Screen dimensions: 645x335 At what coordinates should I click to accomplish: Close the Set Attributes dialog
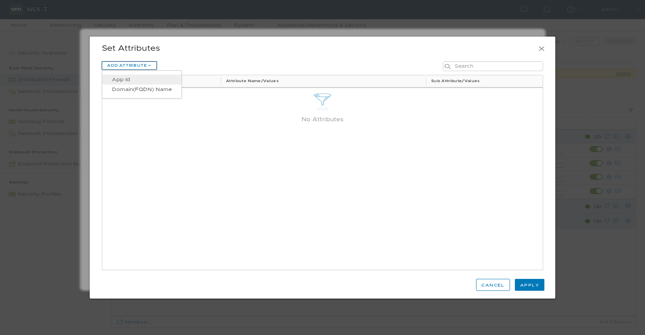[541, 48]
